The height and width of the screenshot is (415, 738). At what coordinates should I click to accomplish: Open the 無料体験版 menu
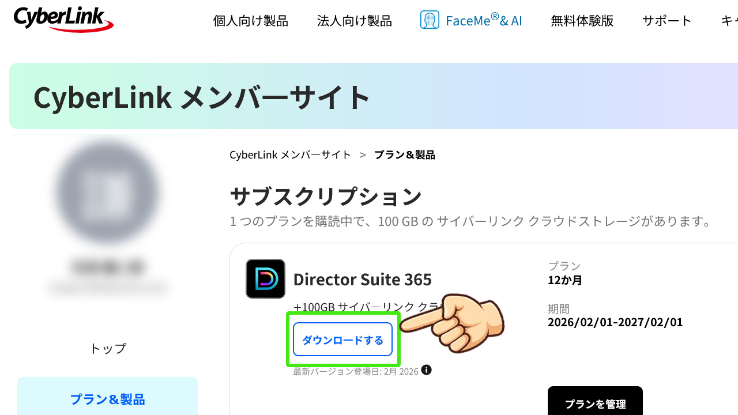click(x=582, y=20)
